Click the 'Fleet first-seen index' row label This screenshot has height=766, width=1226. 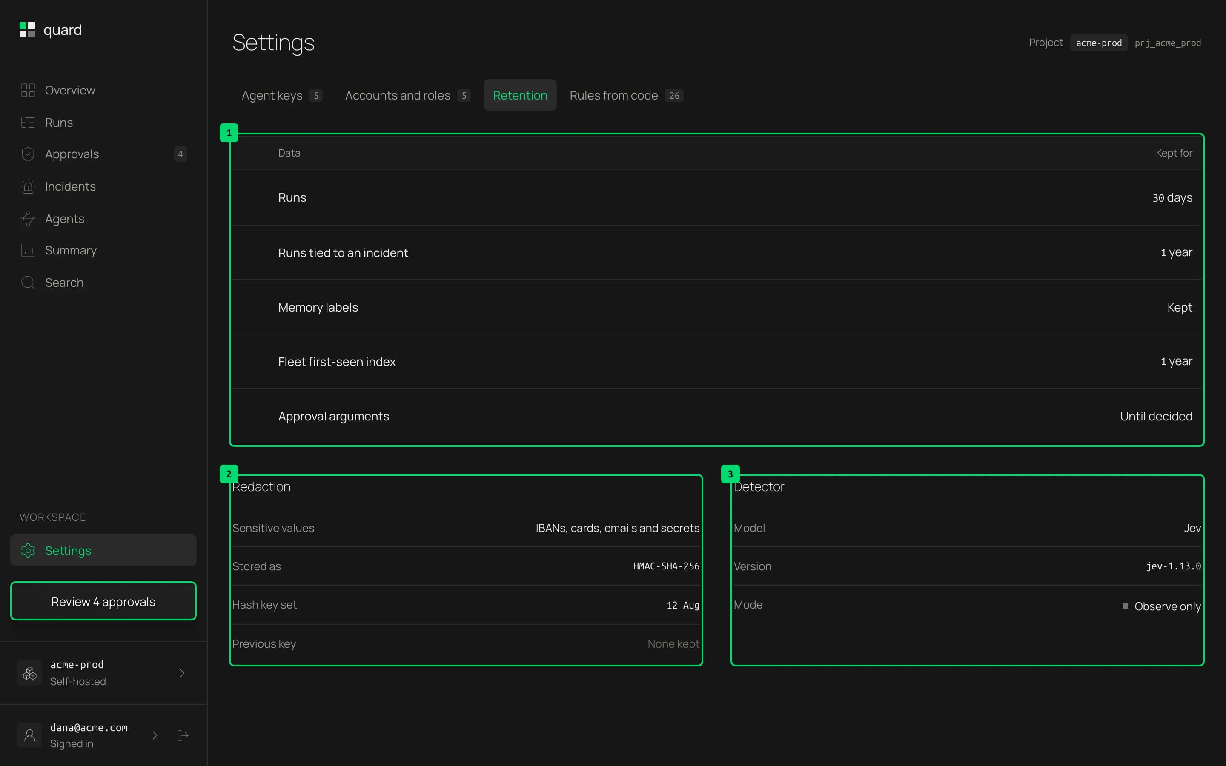pos(337,362)
